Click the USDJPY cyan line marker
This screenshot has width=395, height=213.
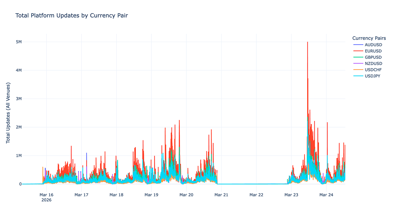[358, 76]
